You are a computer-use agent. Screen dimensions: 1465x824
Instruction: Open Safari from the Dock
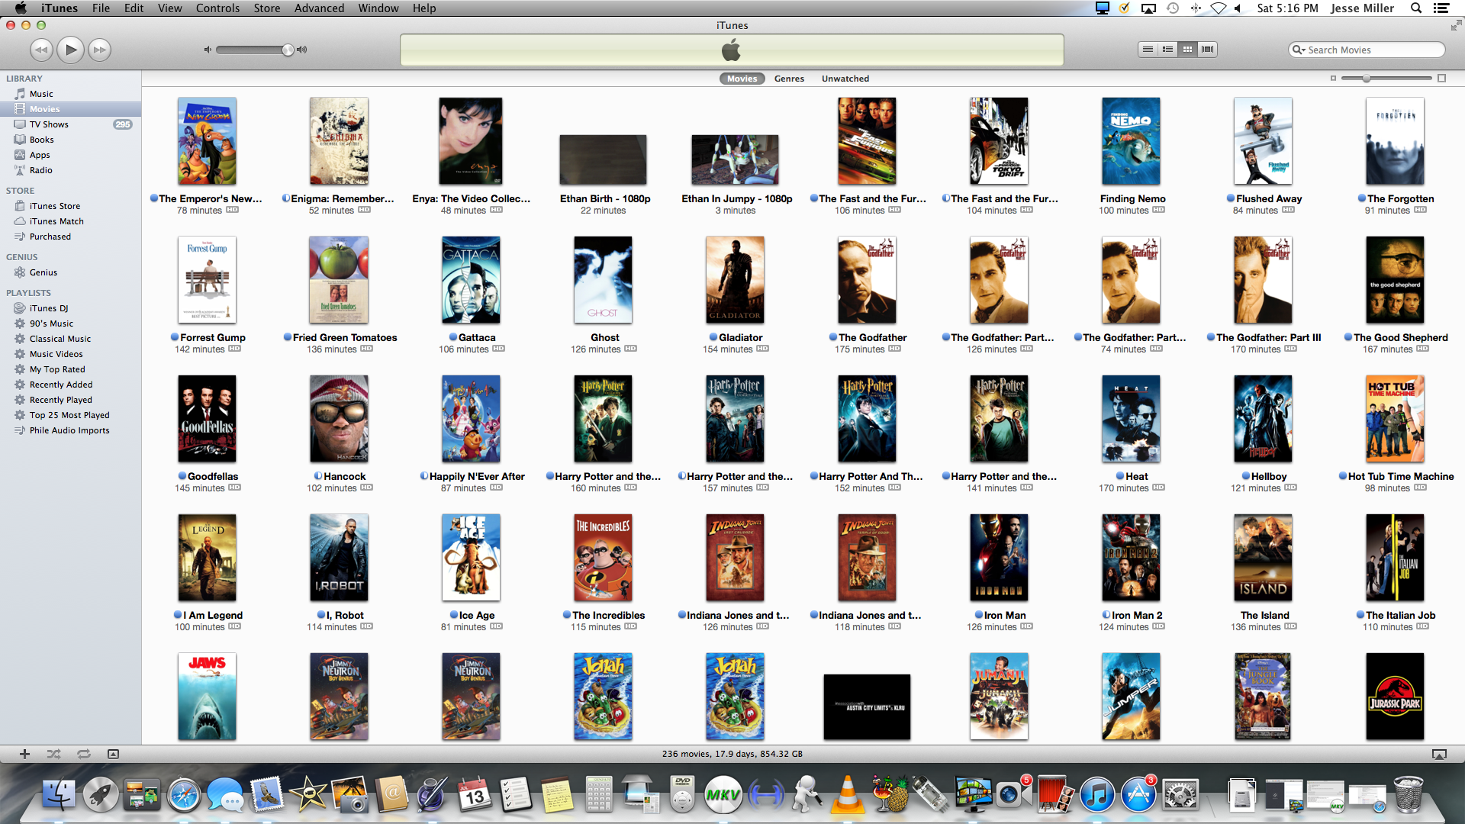coord(184,796)
